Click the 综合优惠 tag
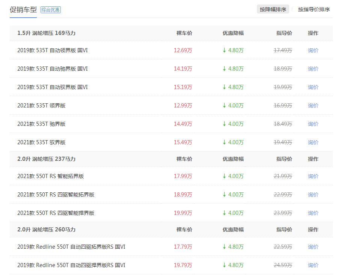 51,10
